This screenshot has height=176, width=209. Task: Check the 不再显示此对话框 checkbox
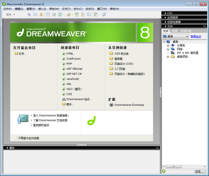[x=16, y=138]
